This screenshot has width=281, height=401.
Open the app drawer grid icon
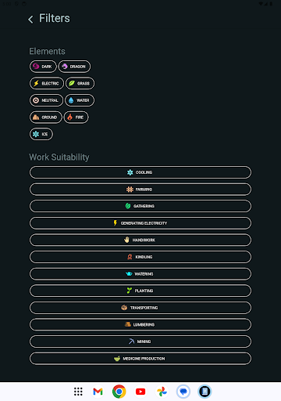[x=78, y=392]
